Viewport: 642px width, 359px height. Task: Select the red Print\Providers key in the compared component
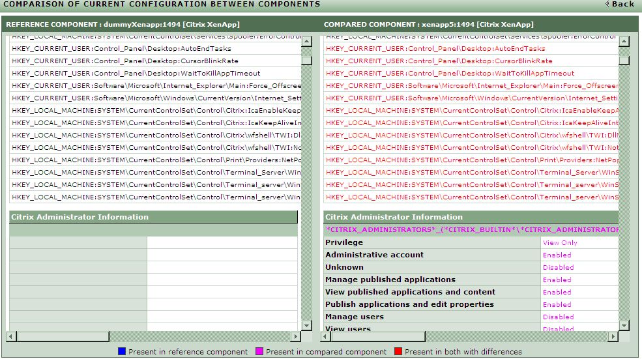click(472, 160)
